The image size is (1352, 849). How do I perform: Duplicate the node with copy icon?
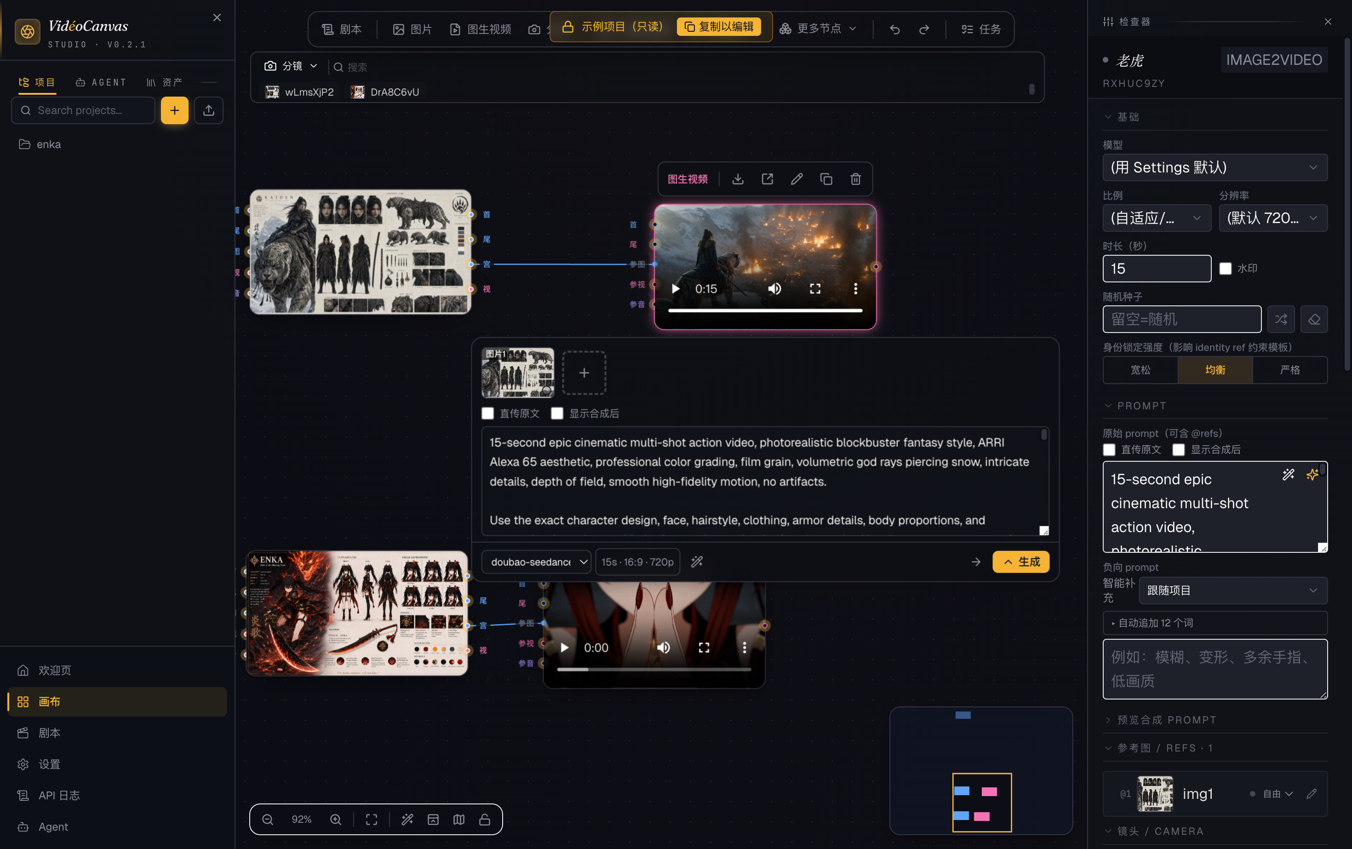click(x=826, y=179)
